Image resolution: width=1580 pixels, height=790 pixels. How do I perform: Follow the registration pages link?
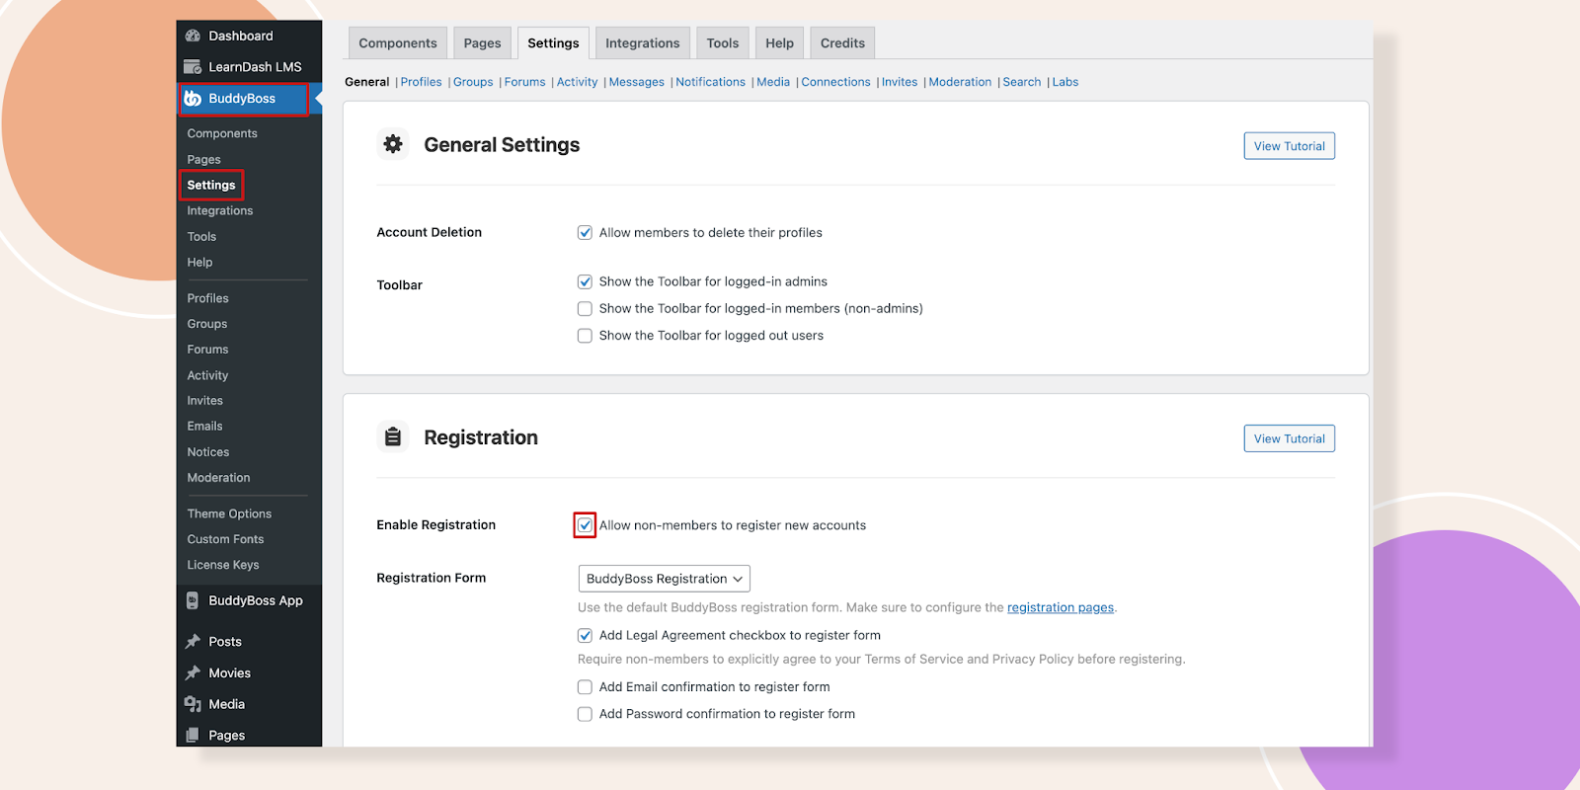[1060, 607]
